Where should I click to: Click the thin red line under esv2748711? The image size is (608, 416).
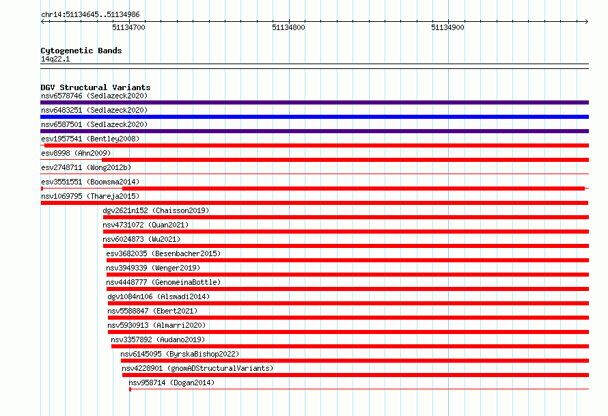point(314,174)
